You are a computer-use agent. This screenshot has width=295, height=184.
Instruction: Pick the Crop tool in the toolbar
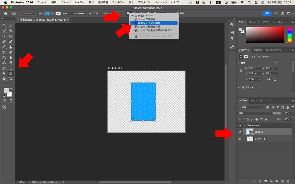click(x=4, y=36)
